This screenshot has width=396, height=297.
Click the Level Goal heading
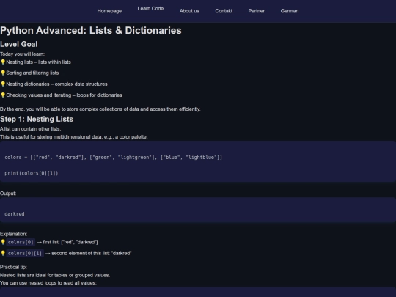pos(18,44)
